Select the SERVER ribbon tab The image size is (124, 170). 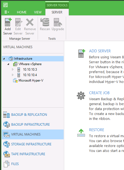(x=57, y=12)
